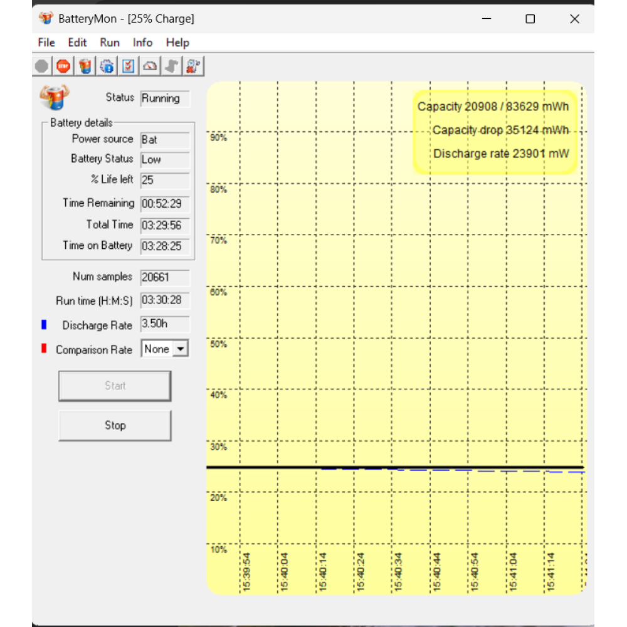The height and width of the screenshot is (627, 627).
Task: Click the Battery details group label
Action: [x=81, y=123]
